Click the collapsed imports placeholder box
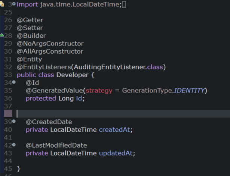 [124, 4]
